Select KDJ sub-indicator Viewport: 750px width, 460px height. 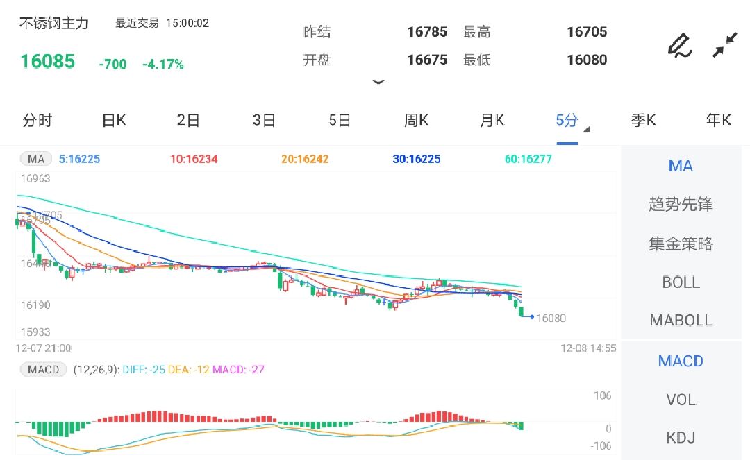tap(681, 438)
